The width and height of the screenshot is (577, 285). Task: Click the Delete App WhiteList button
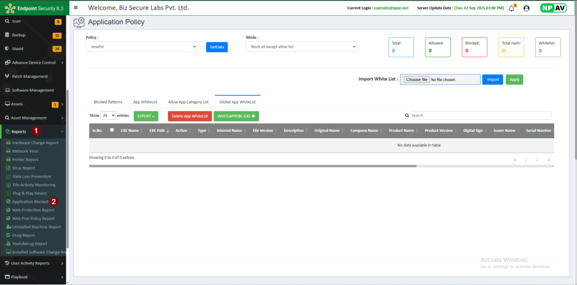[190, 116]
